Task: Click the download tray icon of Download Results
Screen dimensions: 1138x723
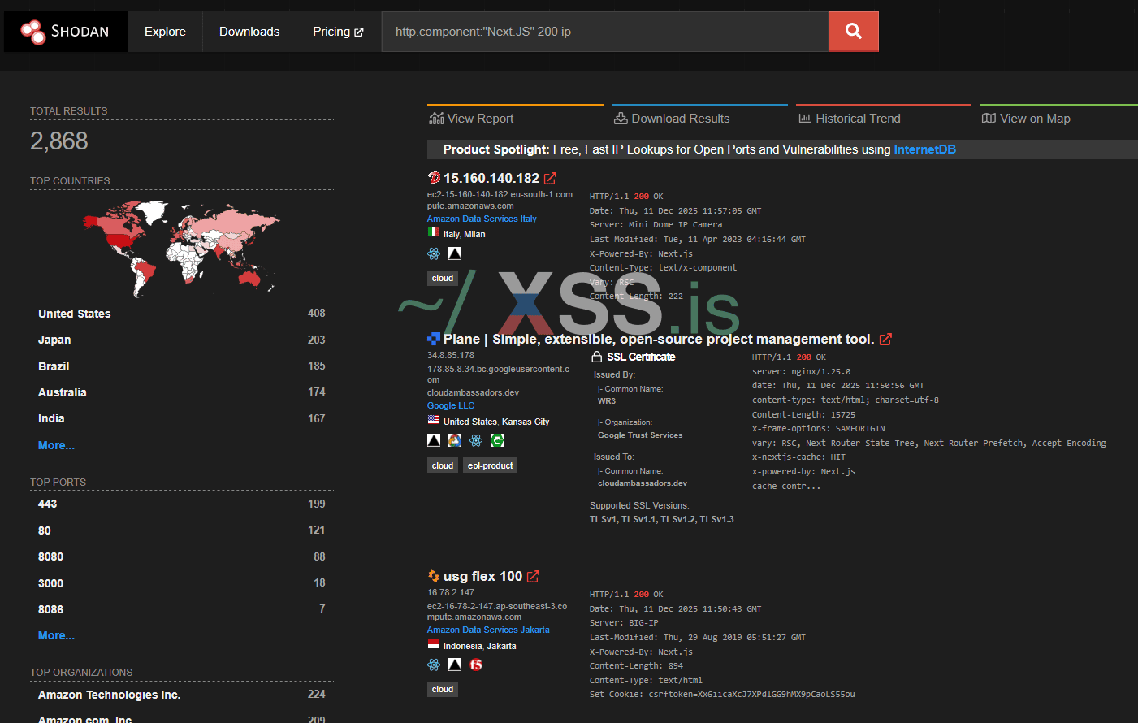Action: 621,119
